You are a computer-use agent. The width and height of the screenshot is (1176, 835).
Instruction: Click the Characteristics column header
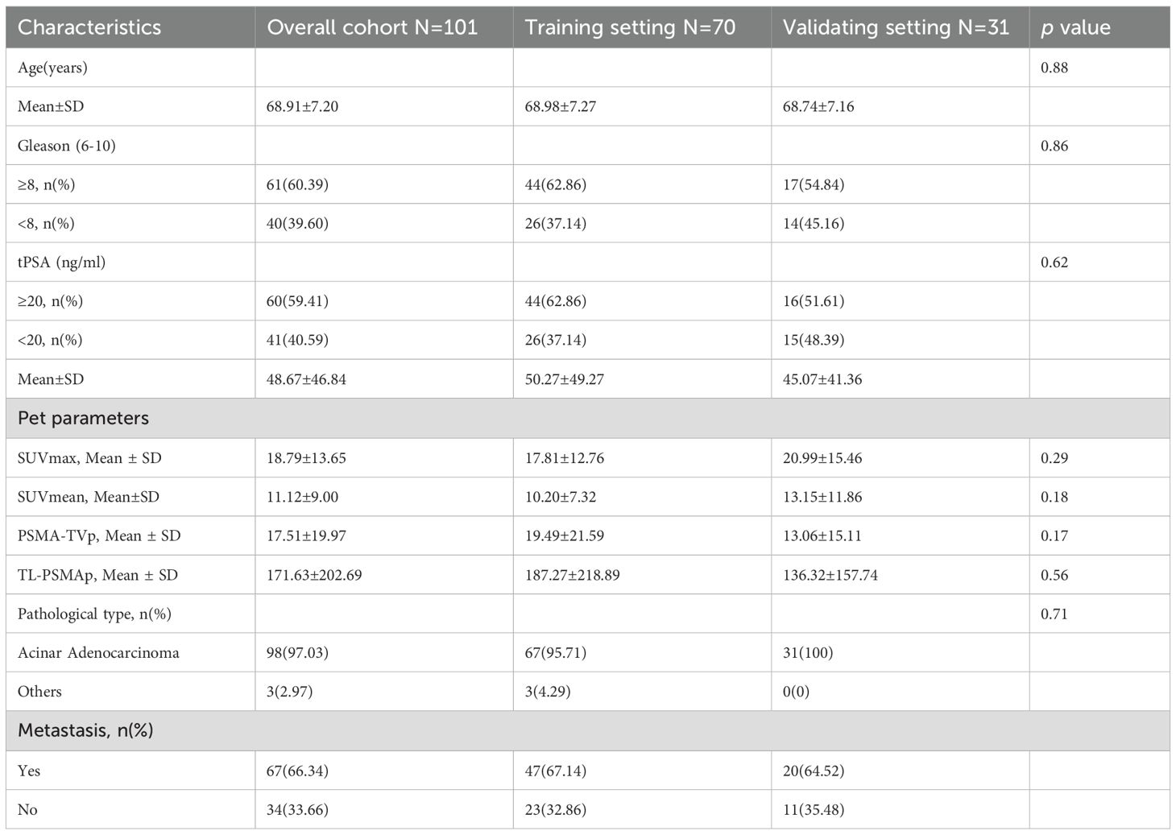click(89, 27)
